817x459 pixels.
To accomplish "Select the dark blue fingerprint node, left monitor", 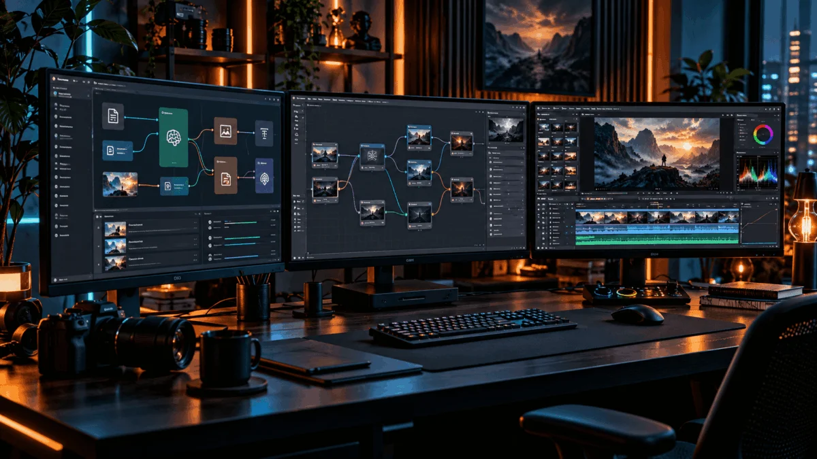I will pos(264,175).
